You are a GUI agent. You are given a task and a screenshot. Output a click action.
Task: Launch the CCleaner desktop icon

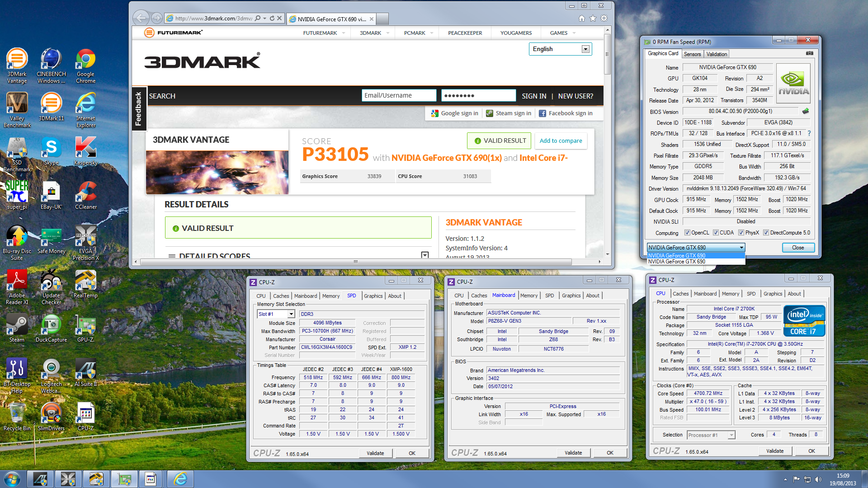tap(85, 196)
